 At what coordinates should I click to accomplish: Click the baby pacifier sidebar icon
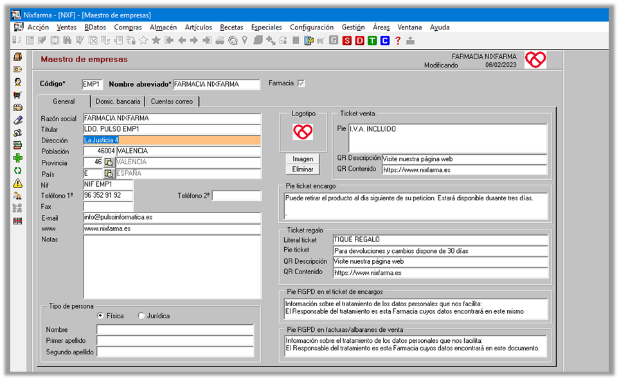click(18, 133)
